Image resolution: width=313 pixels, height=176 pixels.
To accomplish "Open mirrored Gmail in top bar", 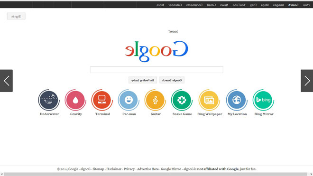I will (x=212, y=5).
